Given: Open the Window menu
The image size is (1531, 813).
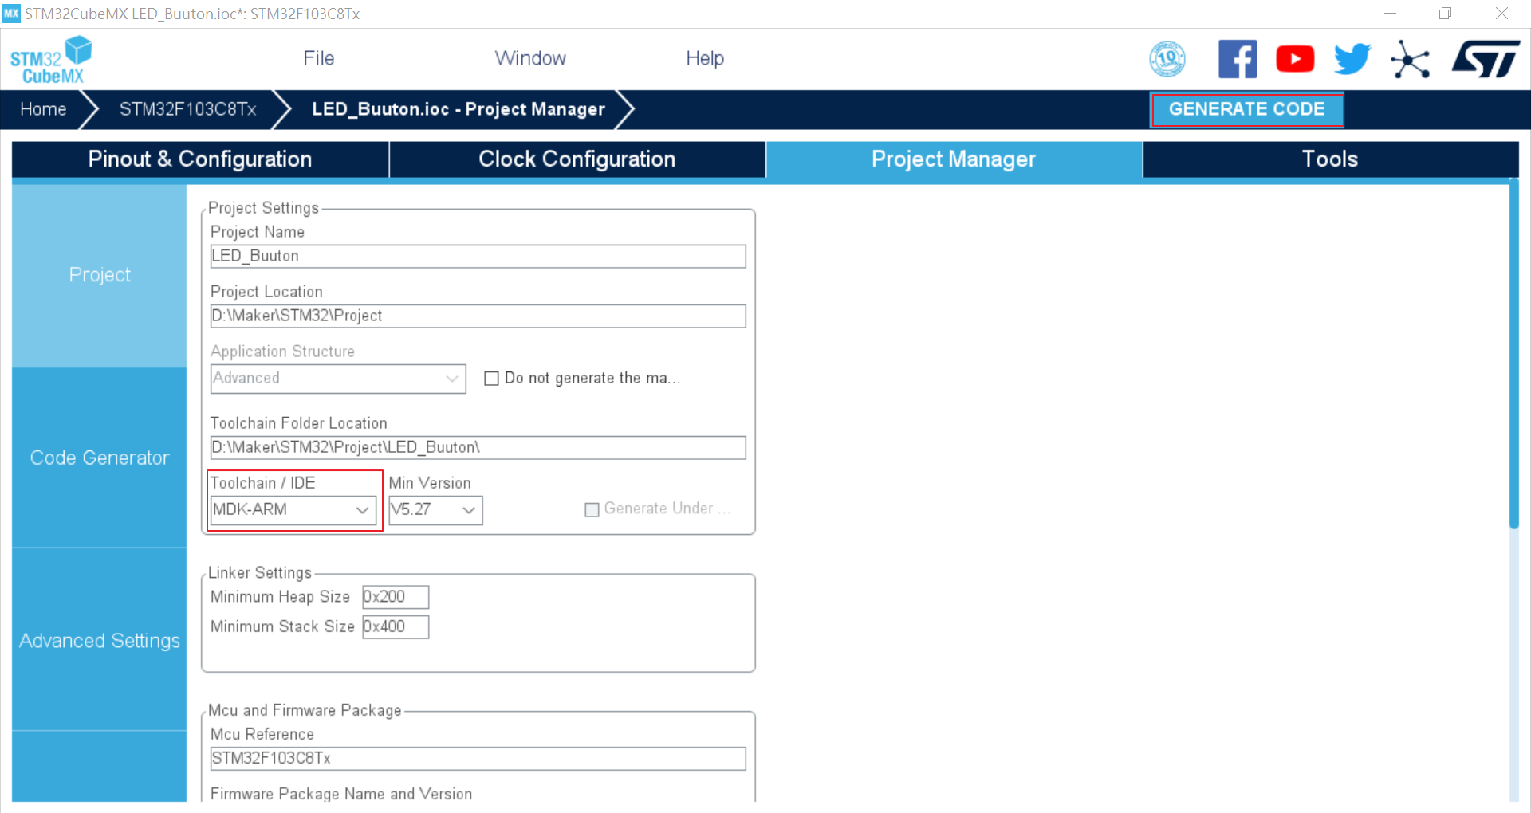Looking at the screenshot, I should [530, 58].
